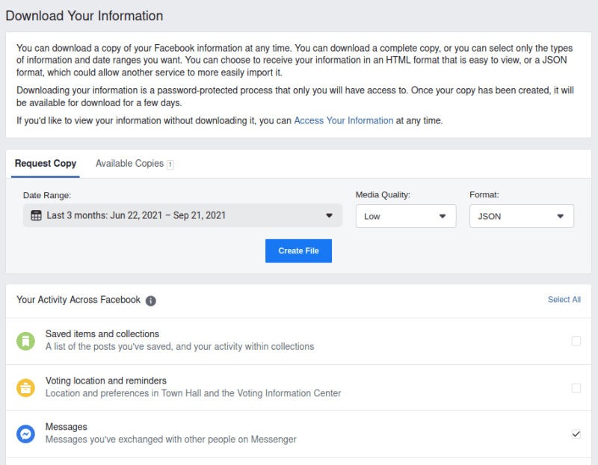Click the Saved items and collections bookmark icon
The height and width of the screenshot is (465, 598).
tap(25, 341)
